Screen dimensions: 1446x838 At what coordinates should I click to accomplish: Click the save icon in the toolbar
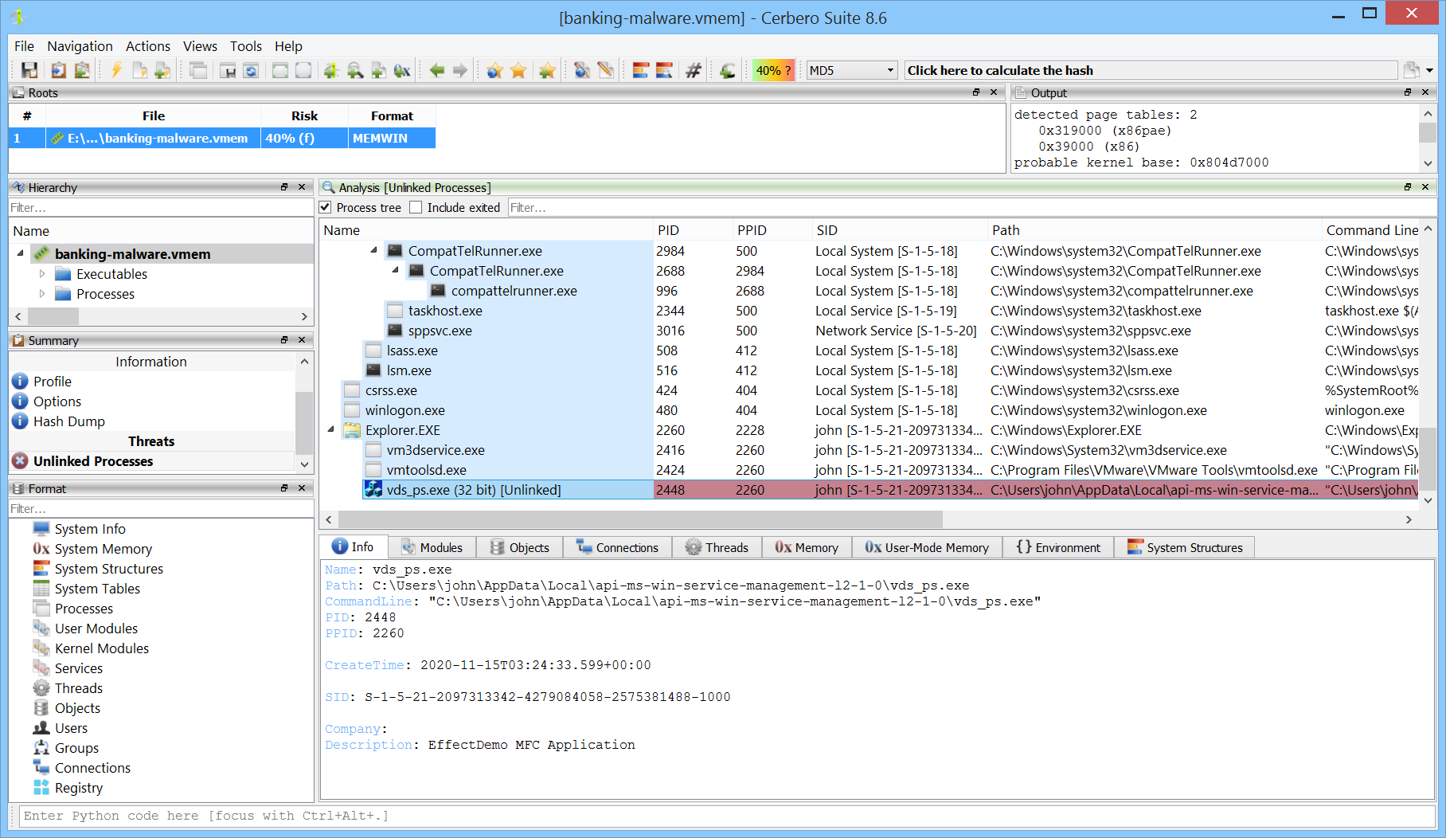(x=29, y=71)
